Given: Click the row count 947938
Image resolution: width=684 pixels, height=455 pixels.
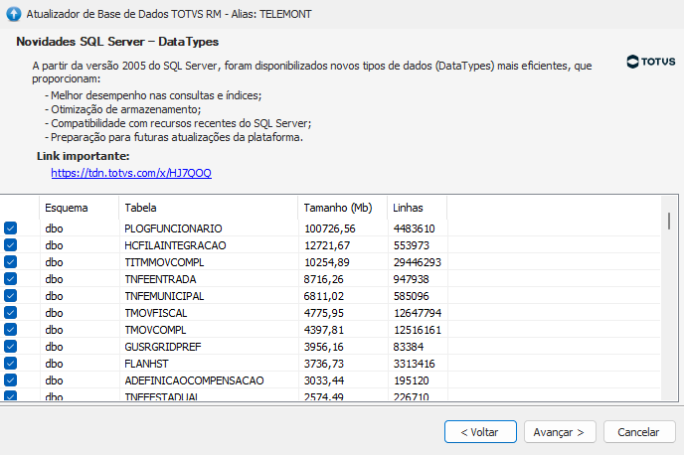Looking at the screenshot, I should click(412, 279).
